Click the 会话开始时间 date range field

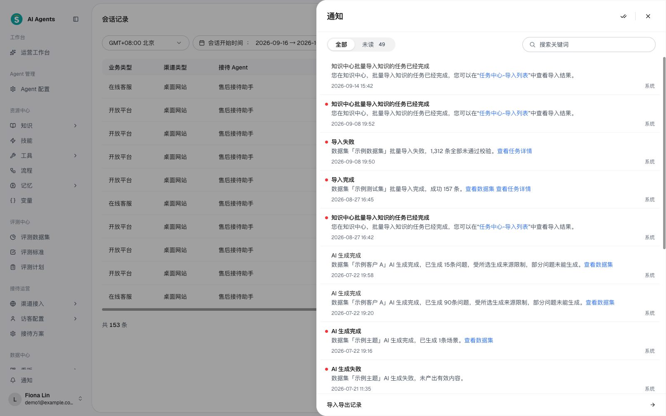coord(255,43)
